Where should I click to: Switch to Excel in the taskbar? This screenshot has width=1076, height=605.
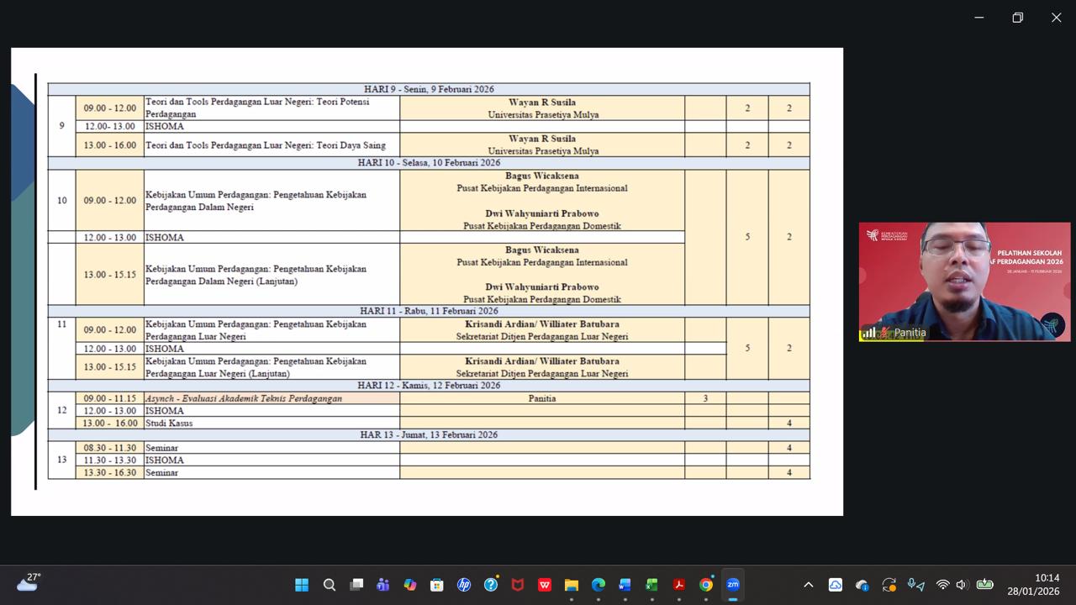tap(651, 585)
